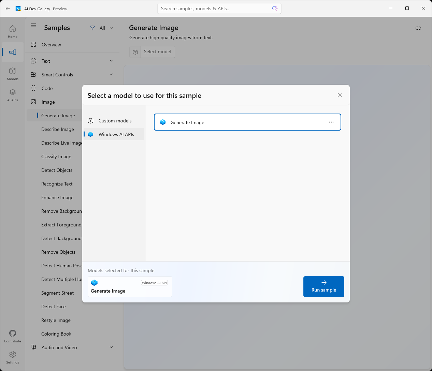Minimize the AI Dev Gallery window
Viewport: 432px width, 371px height.
point(391,8)
